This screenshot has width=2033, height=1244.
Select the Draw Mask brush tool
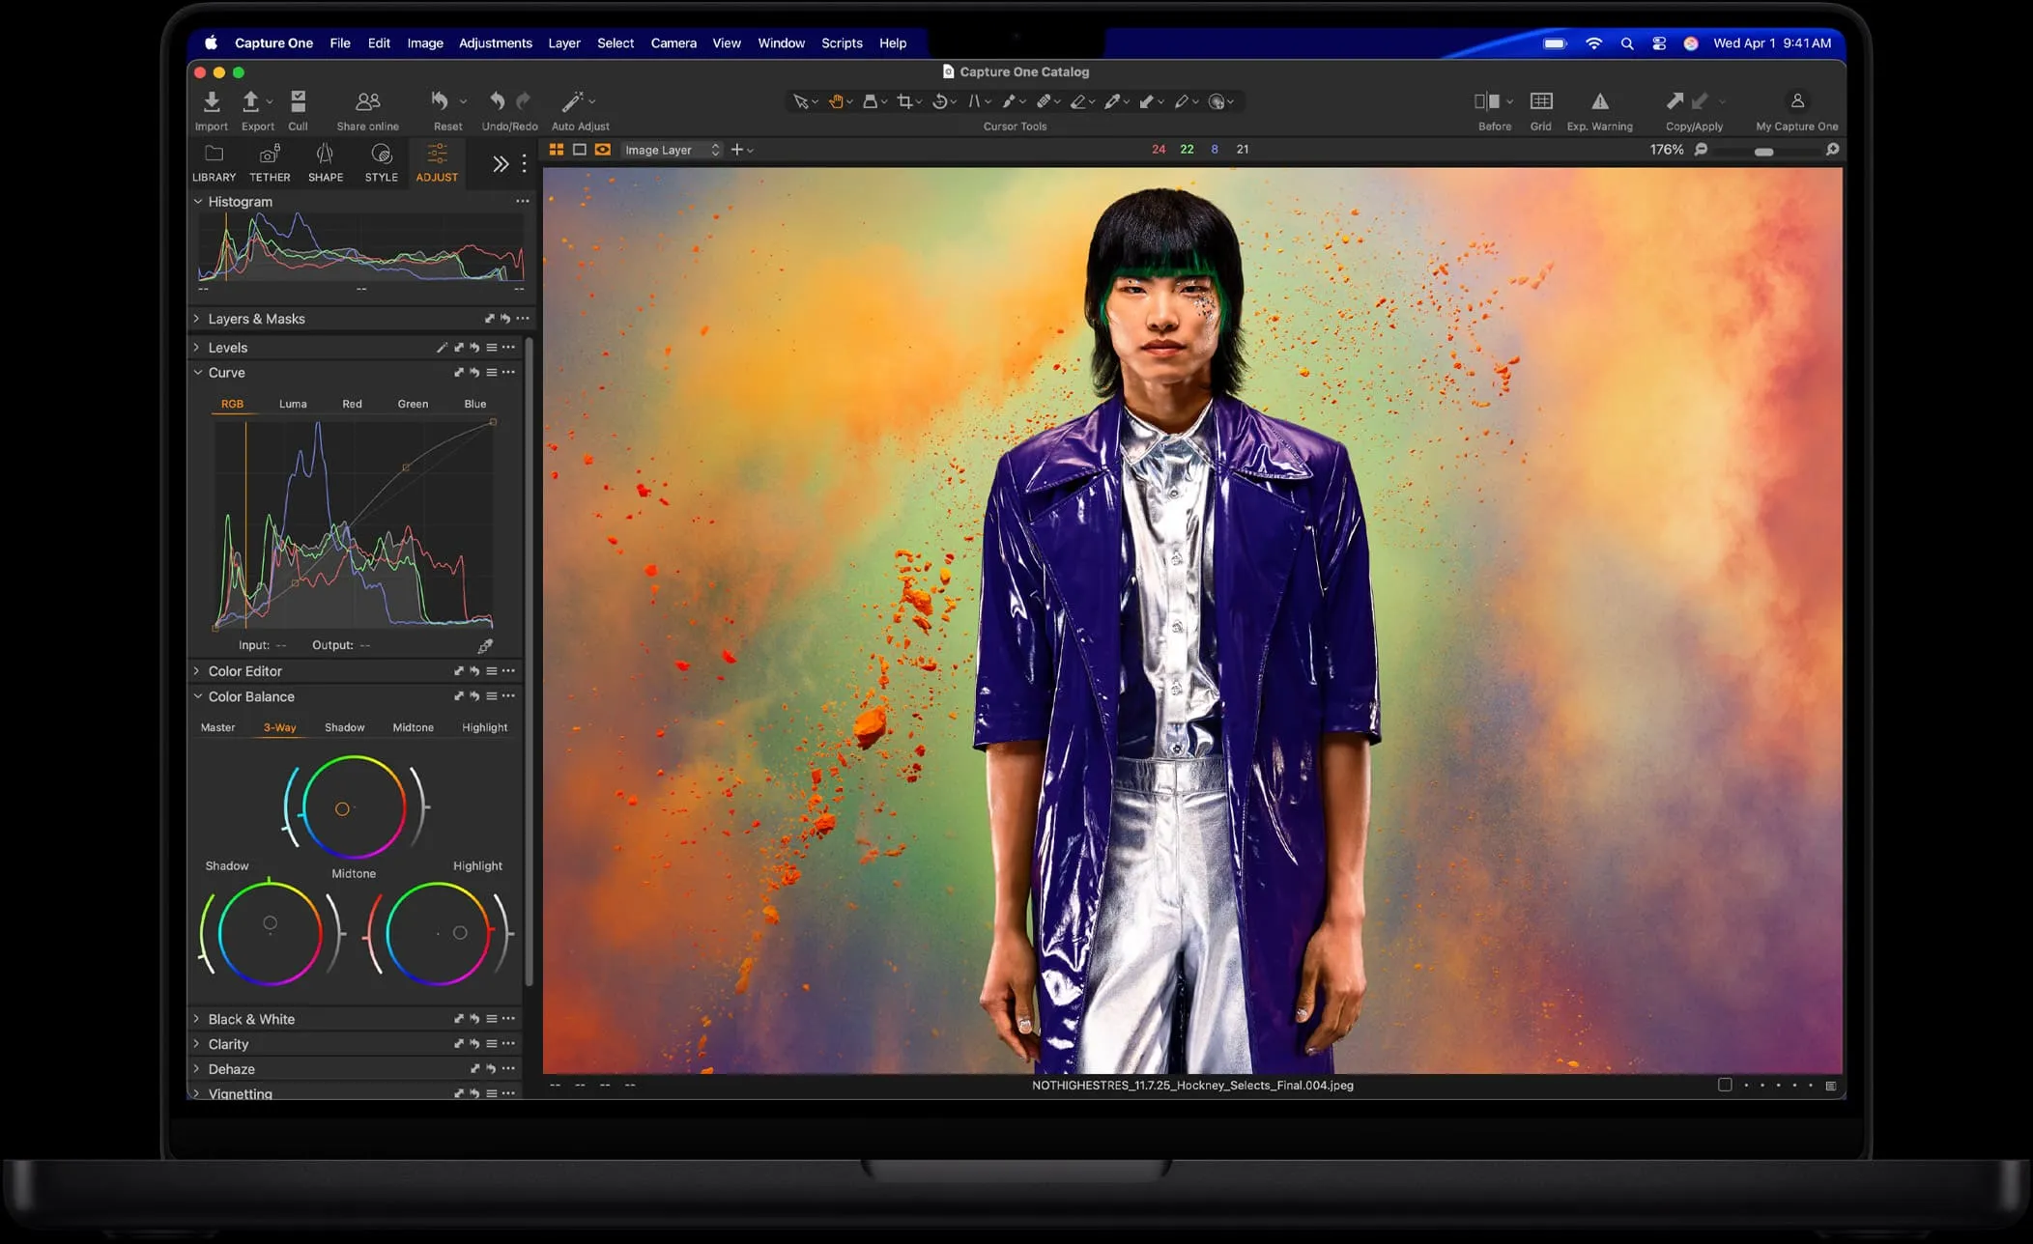[1011, 100]
